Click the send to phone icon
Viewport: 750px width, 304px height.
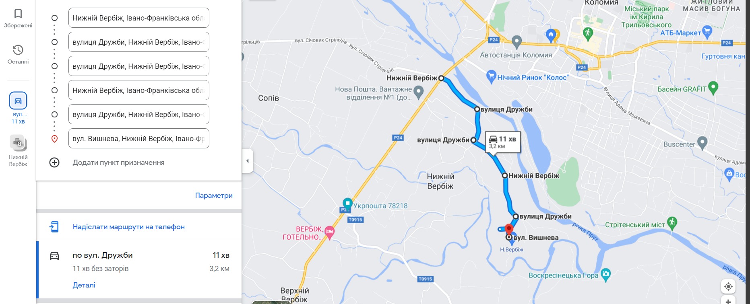(x=54, y=227)
